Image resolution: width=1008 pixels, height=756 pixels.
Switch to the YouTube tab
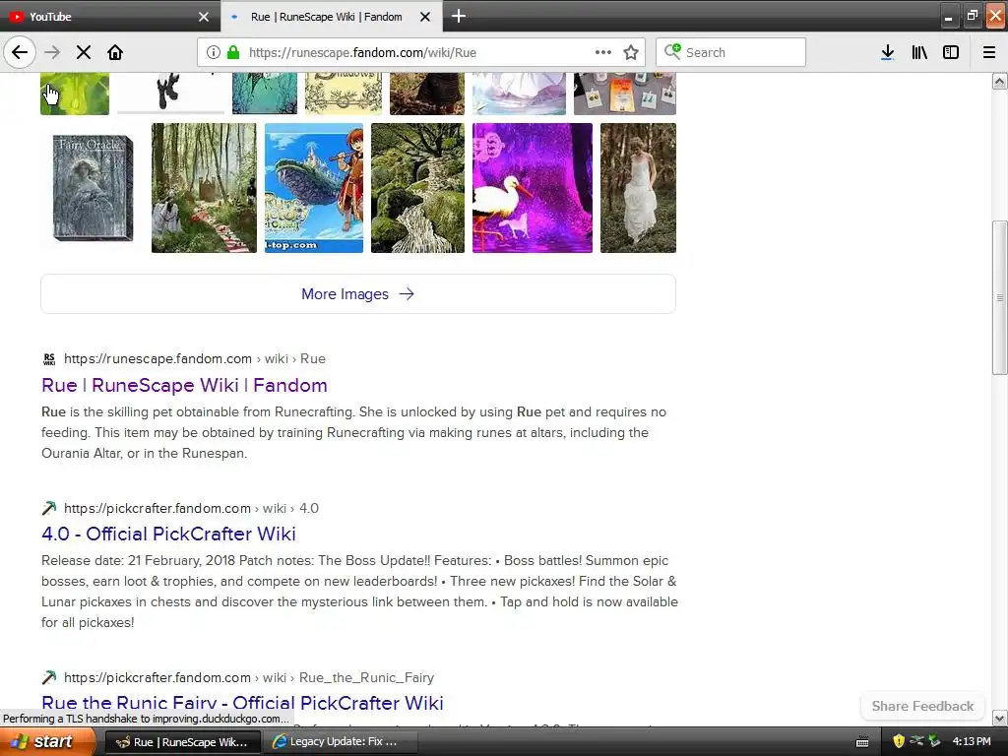pyautogui.click(x=102, y=17)
